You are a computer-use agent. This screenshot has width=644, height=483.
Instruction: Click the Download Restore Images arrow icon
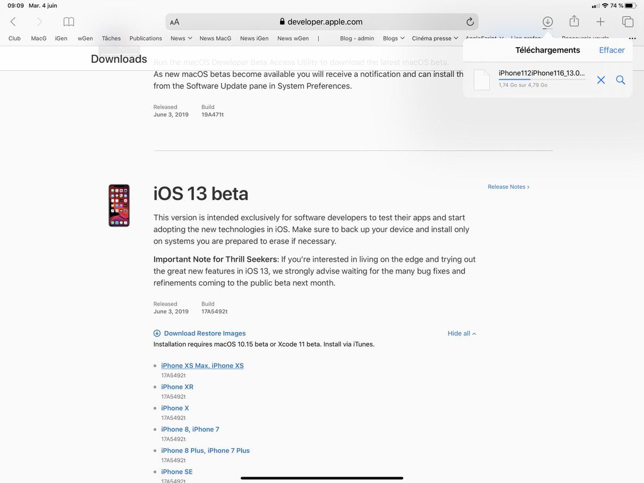157,333
